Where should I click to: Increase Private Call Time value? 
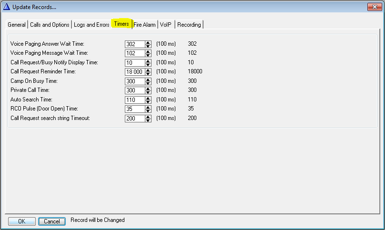point(148,89)
